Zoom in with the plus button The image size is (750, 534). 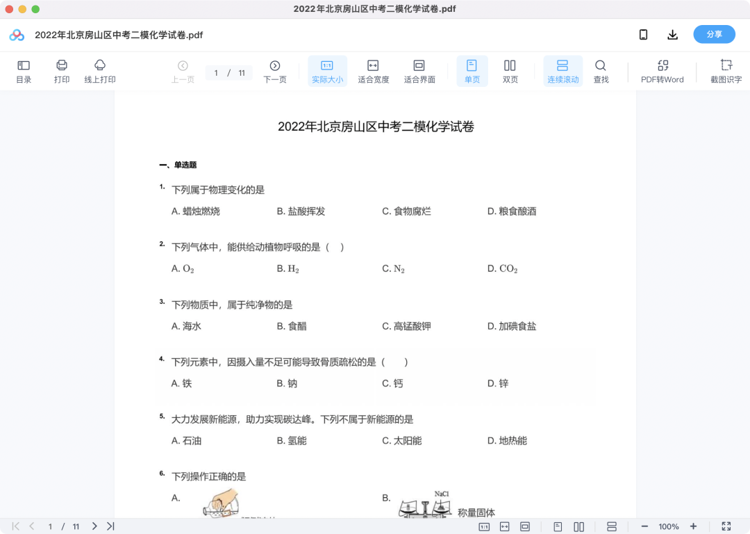tap(693, 526)
